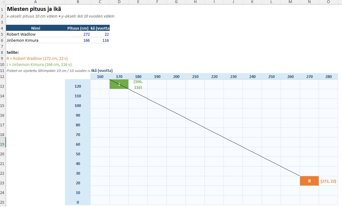Click the 60 y-axis label cell
Screen dimensions: 342x207
point(78,144)
